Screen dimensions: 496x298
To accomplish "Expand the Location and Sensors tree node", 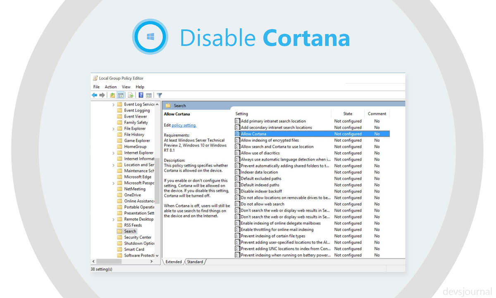I will [114, 165].
